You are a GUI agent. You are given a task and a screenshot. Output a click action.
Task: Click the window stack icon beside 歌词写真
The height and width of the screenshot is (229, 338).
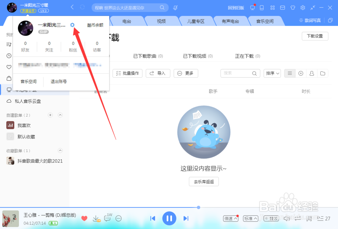pyautogui.click(x=330, y=21)
